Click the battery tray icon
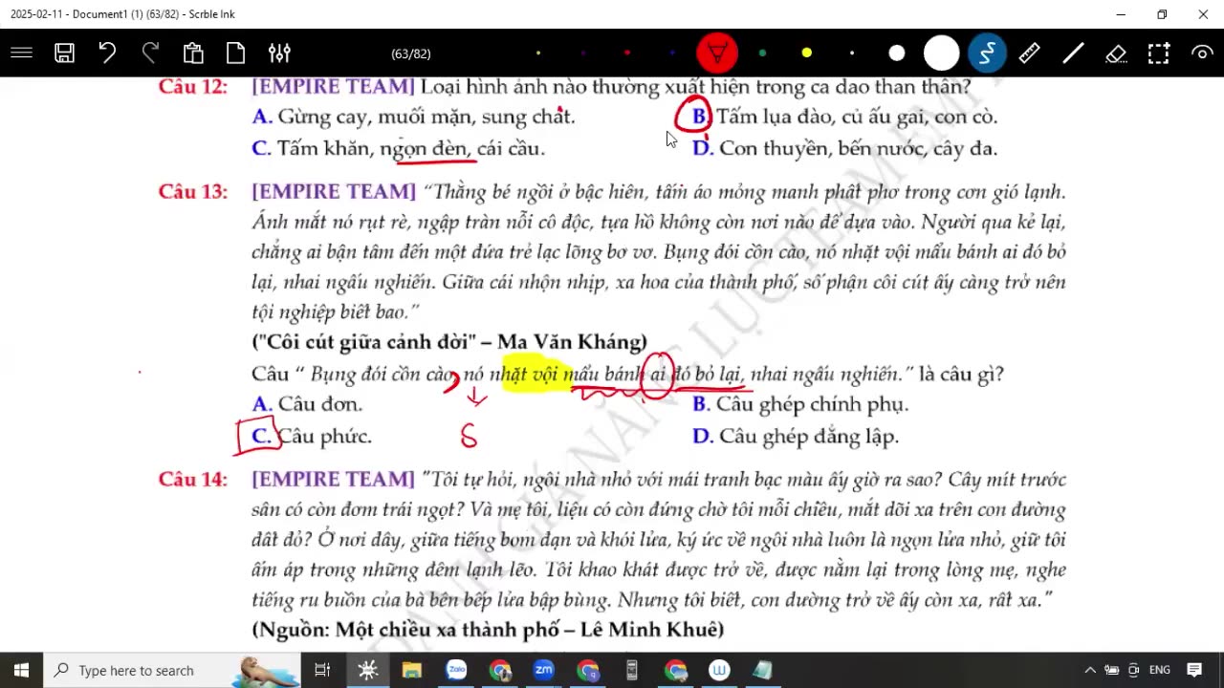This screenshot has height=688, width=1224. (1111, 670)
